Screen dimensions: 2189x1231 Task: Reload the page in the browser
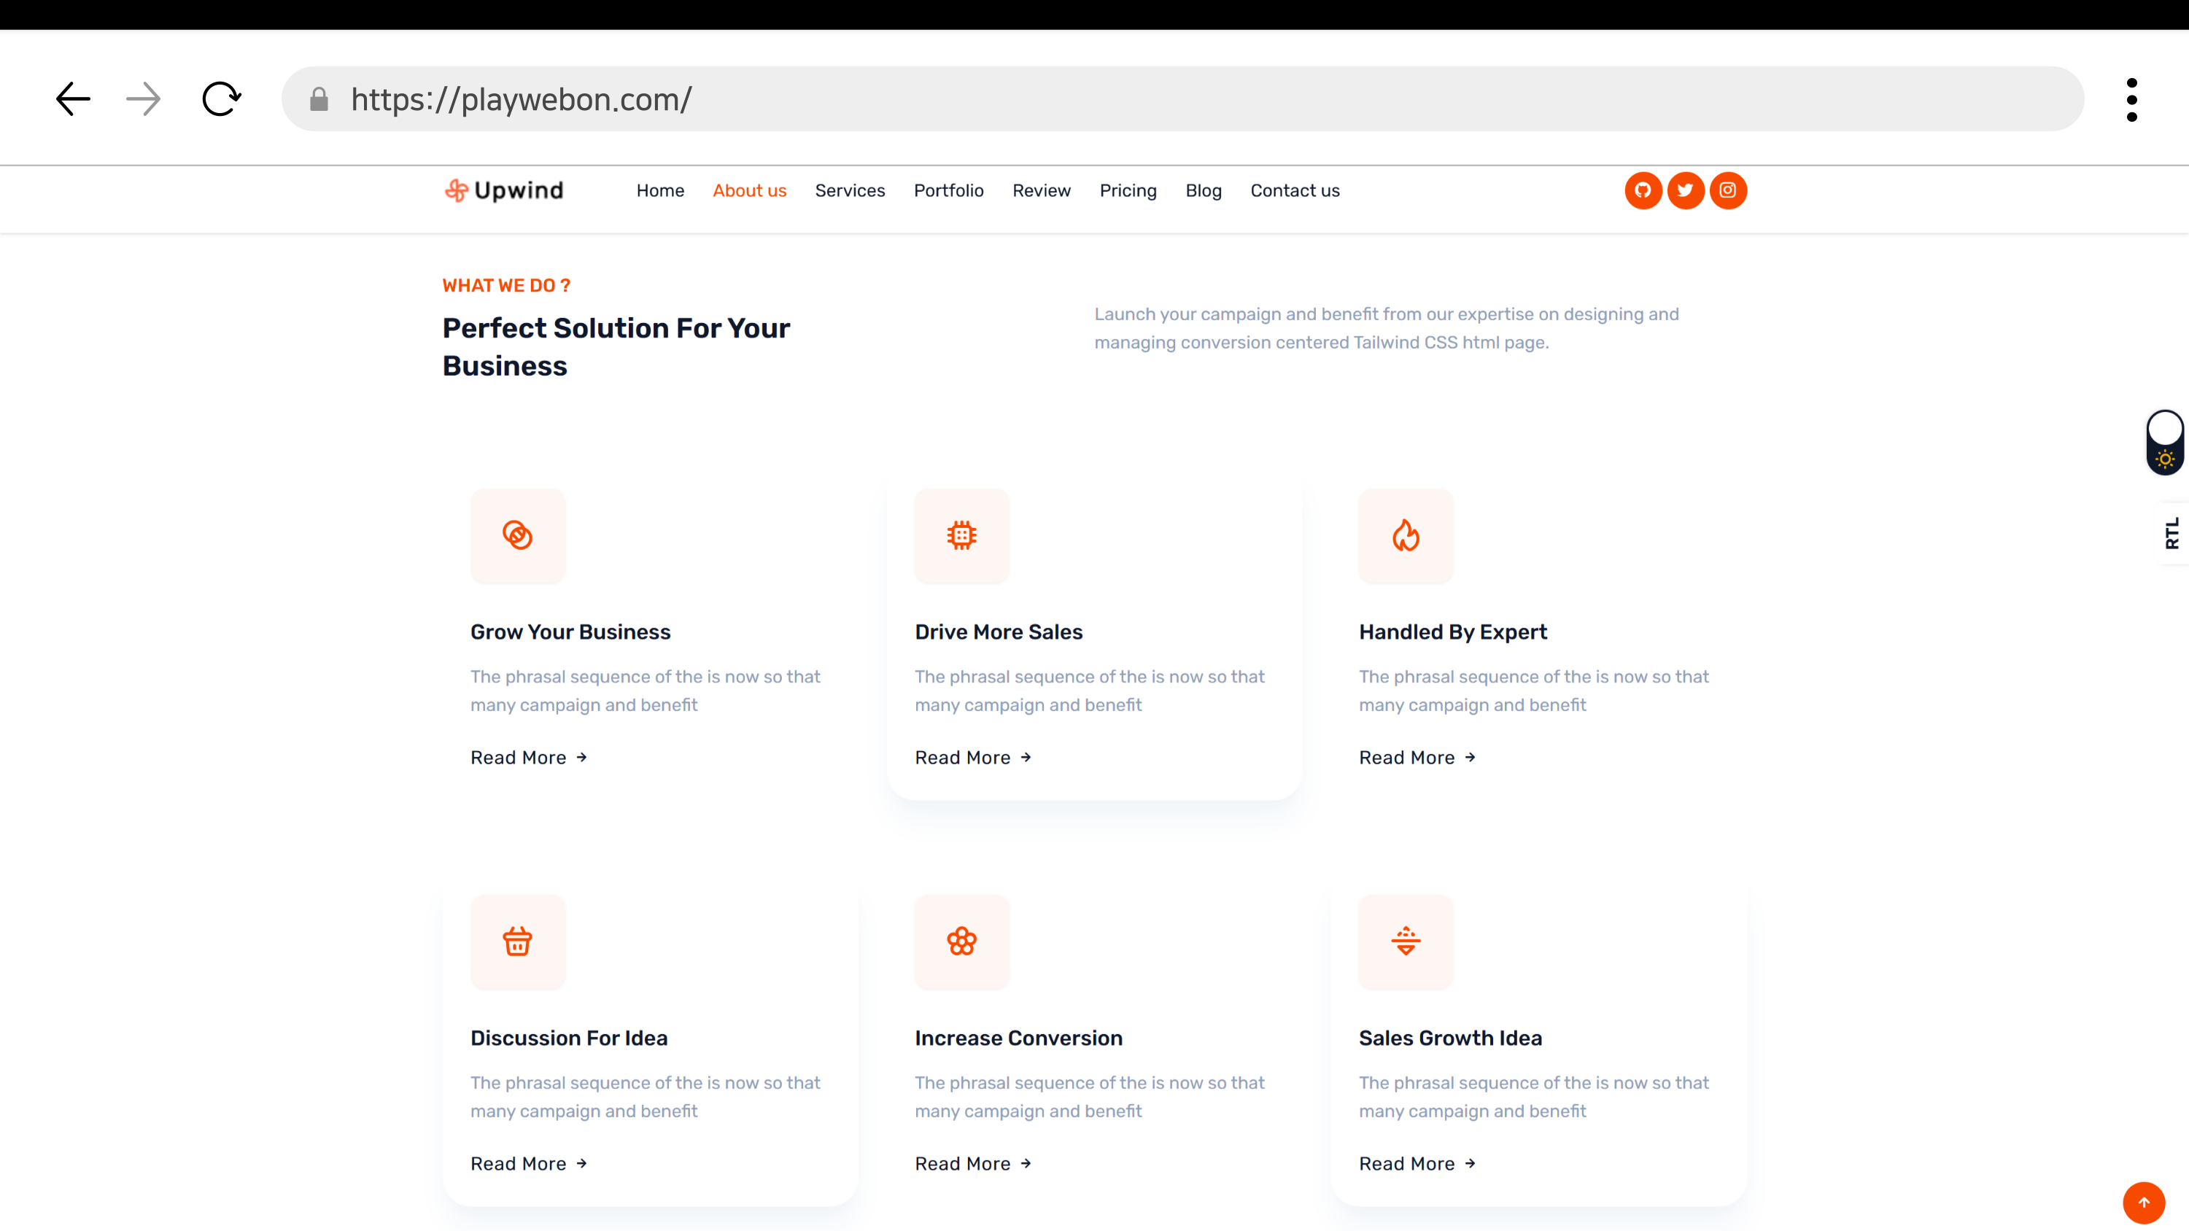[221, 99]
